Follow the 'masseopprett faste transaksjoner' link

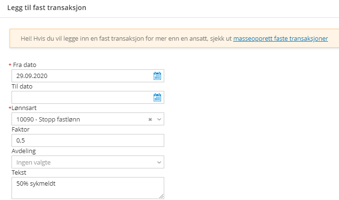pyautogui.click(x=280, y=38)
